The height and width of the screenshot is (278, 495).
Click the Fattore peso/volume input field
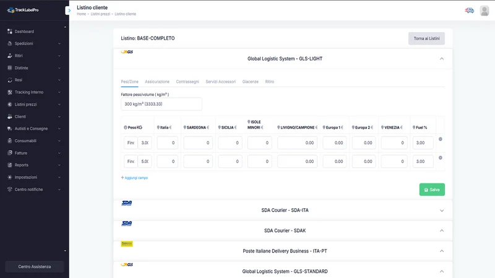[x=161, y=104]
